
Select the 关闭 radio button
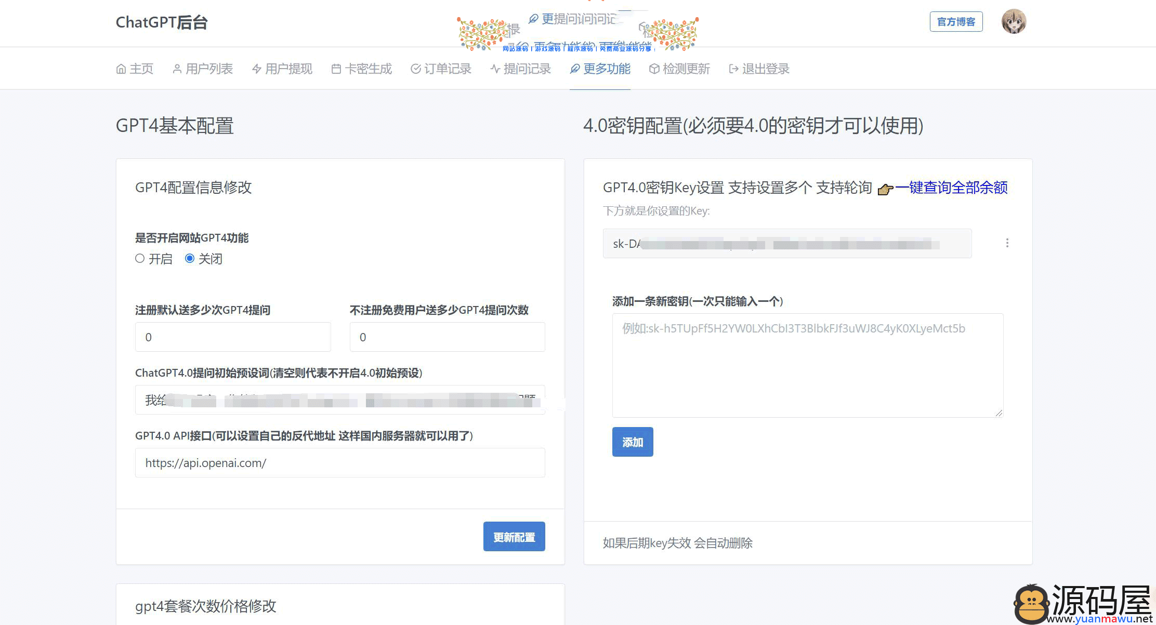point(190,258)
